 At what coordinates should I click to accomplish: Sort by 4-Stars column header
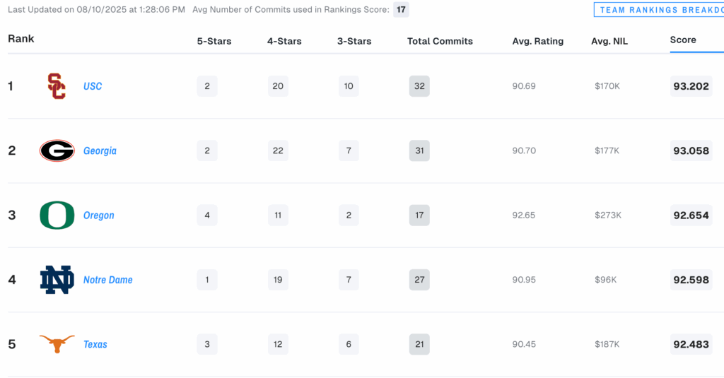click(x=284, y=41)
